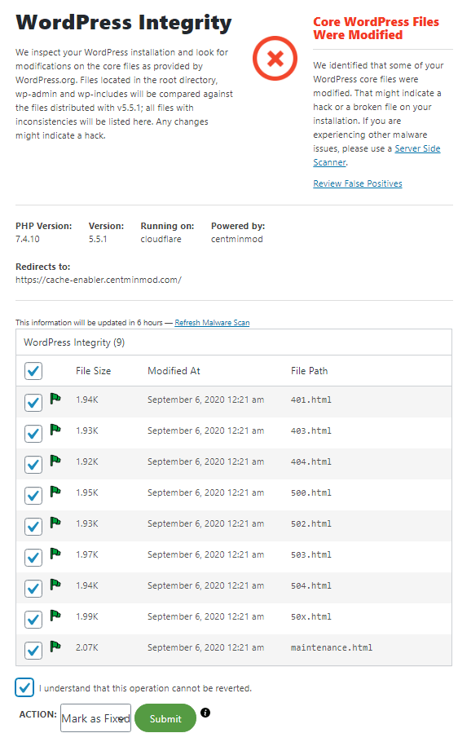458x733 pixels.
Task: Open the Mark as Fixed action dropdown
Action: click(x=96, y=718)
